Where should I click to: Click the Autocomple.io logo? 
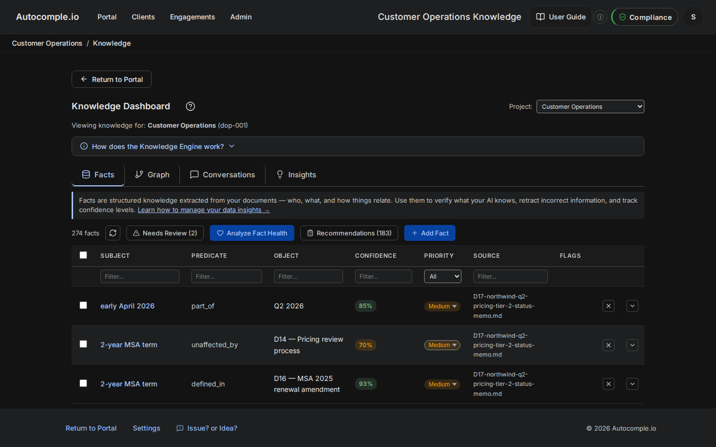tap(47, 17)
